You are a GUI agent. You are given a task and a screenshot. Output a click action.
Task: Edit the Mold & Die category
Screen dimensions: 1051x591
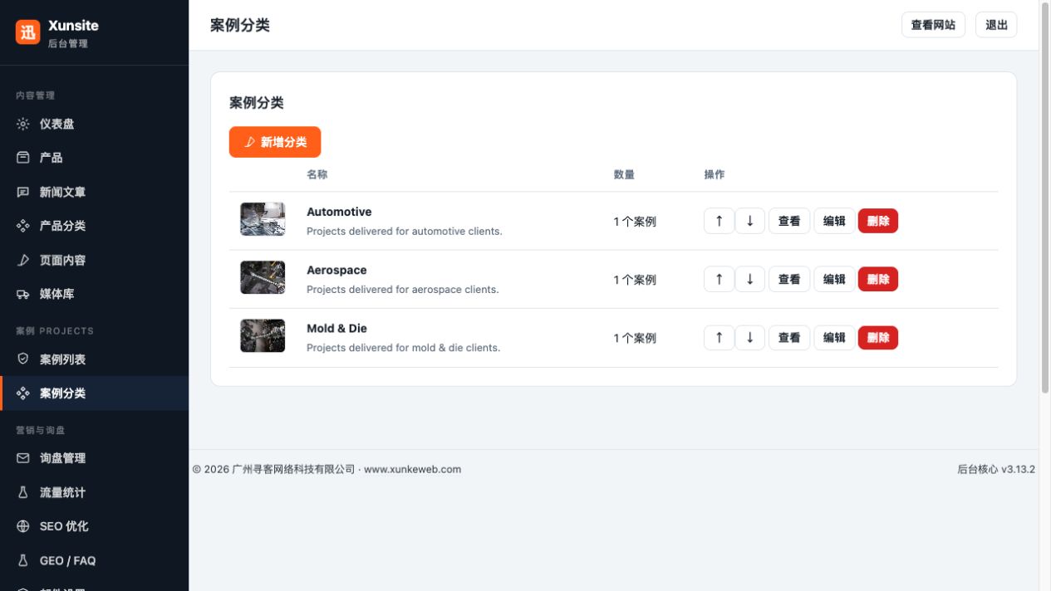pos(834,338)
